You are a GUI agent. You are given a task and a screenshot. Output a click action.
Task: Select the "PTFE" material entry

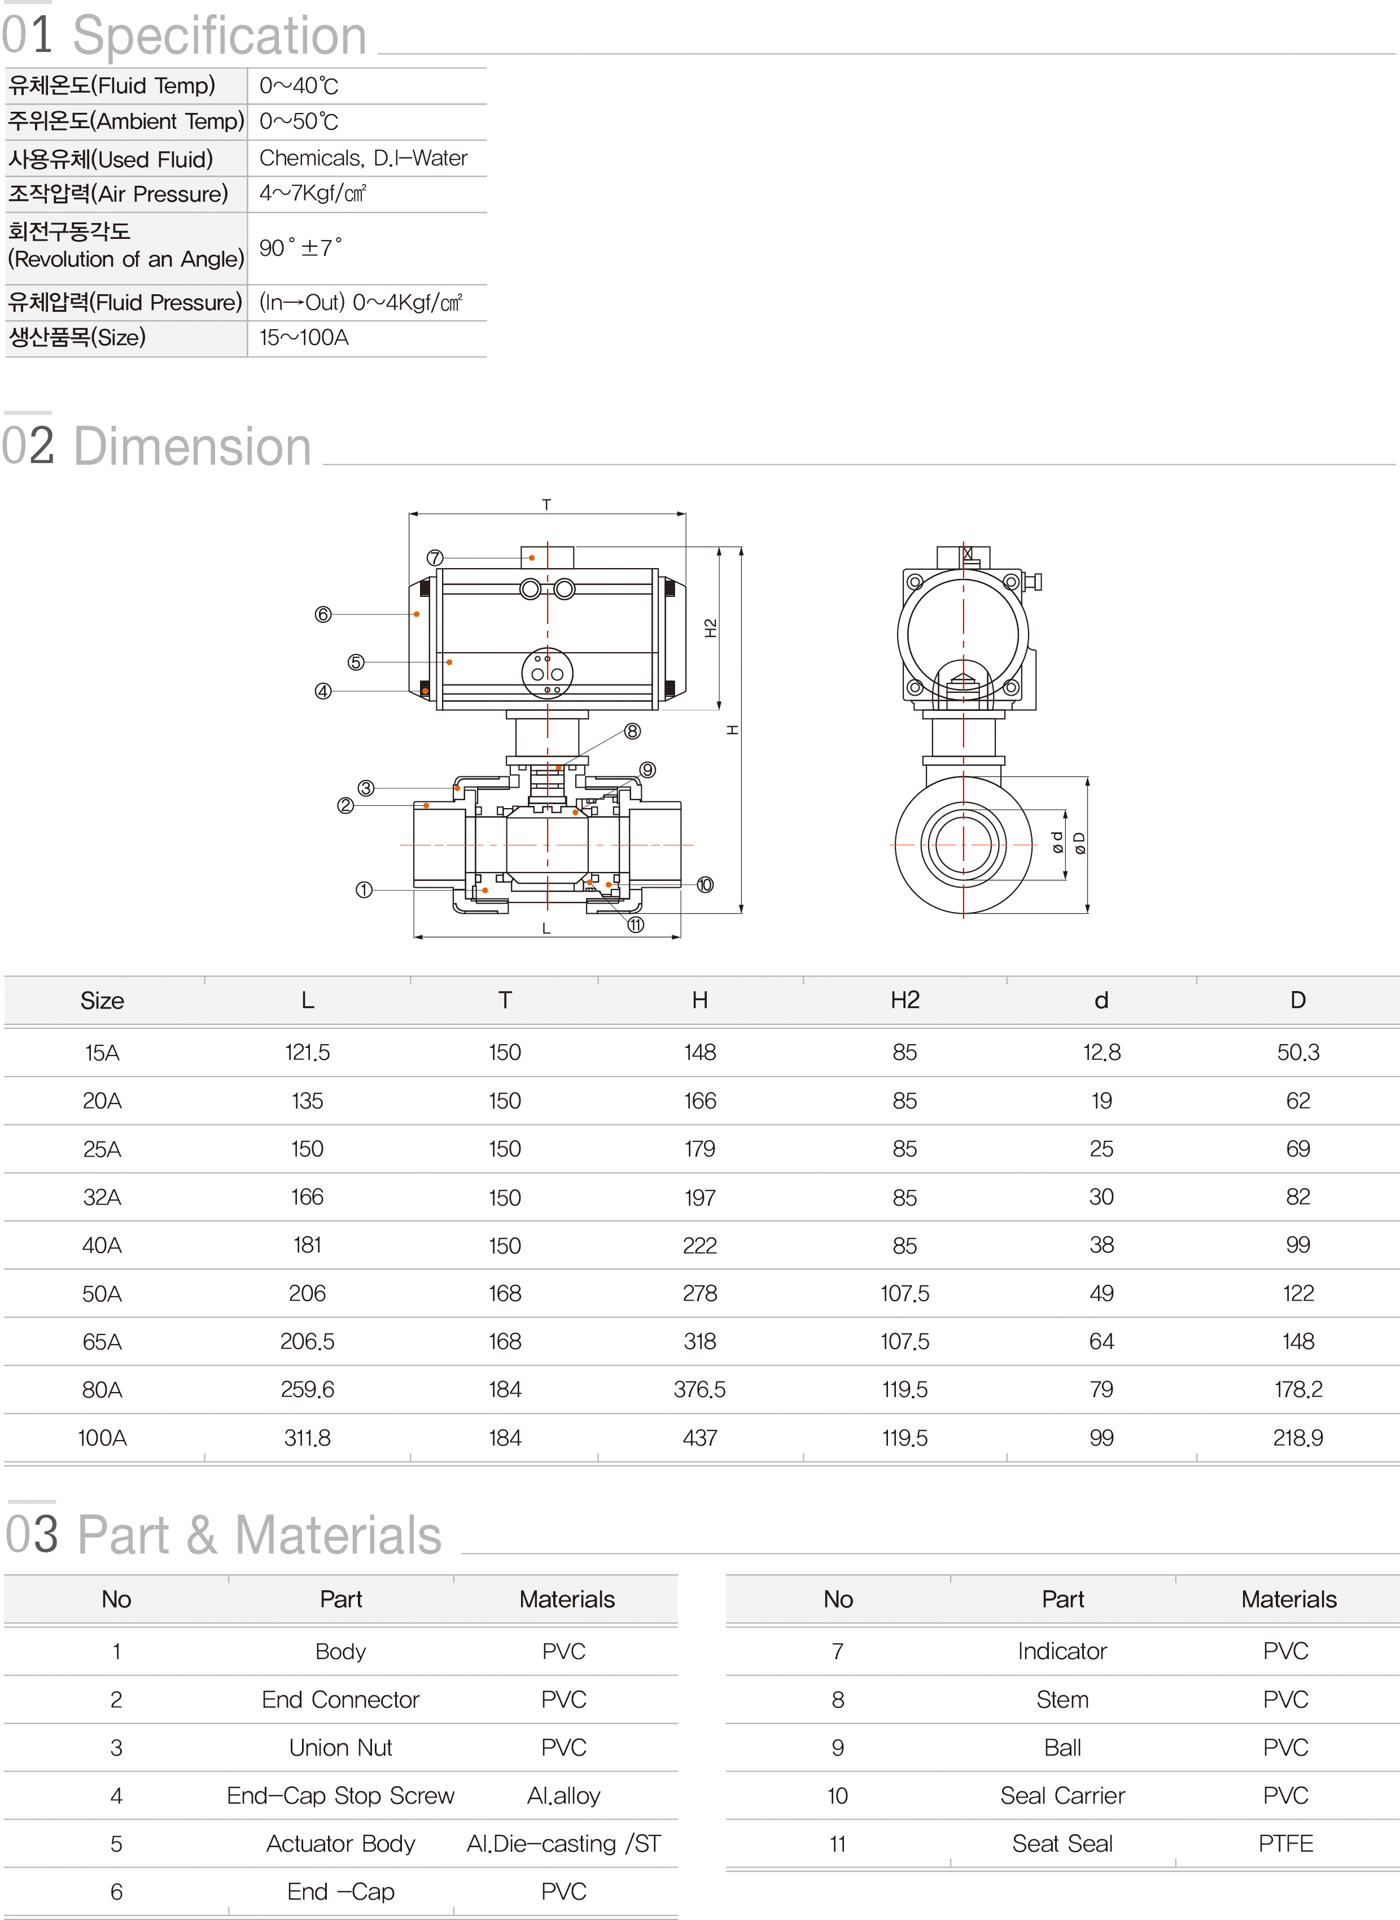[1287, 1844]
